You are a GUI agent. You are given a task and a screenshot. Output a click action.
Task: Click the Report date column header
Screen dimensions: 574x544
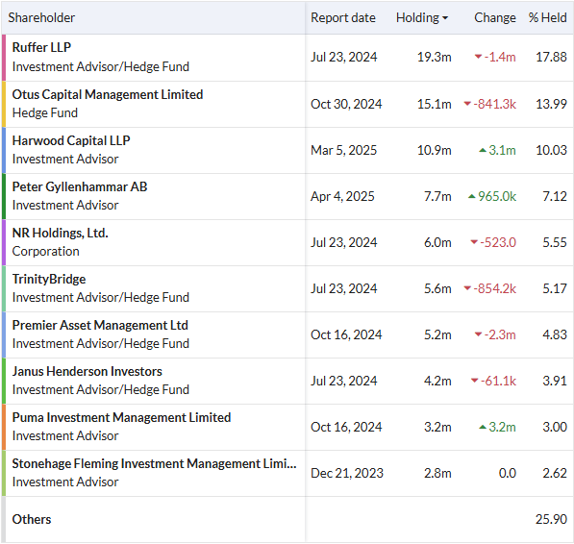coord(343,18)
